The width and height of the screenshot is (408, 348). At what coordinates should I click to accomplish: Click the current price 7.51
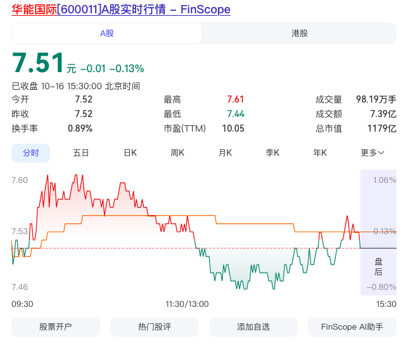[38, 63]
